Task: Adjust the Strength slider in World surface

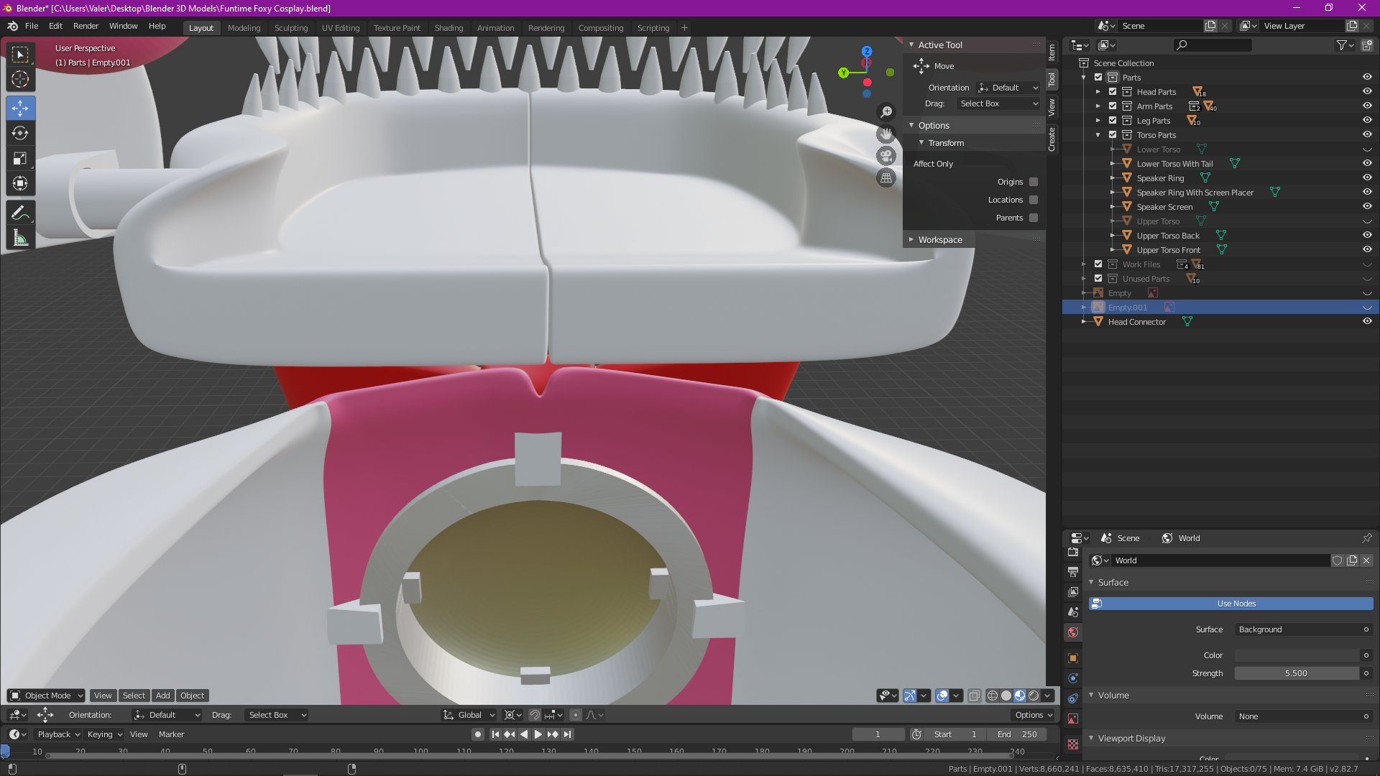Action: [x=1297, y=673]
